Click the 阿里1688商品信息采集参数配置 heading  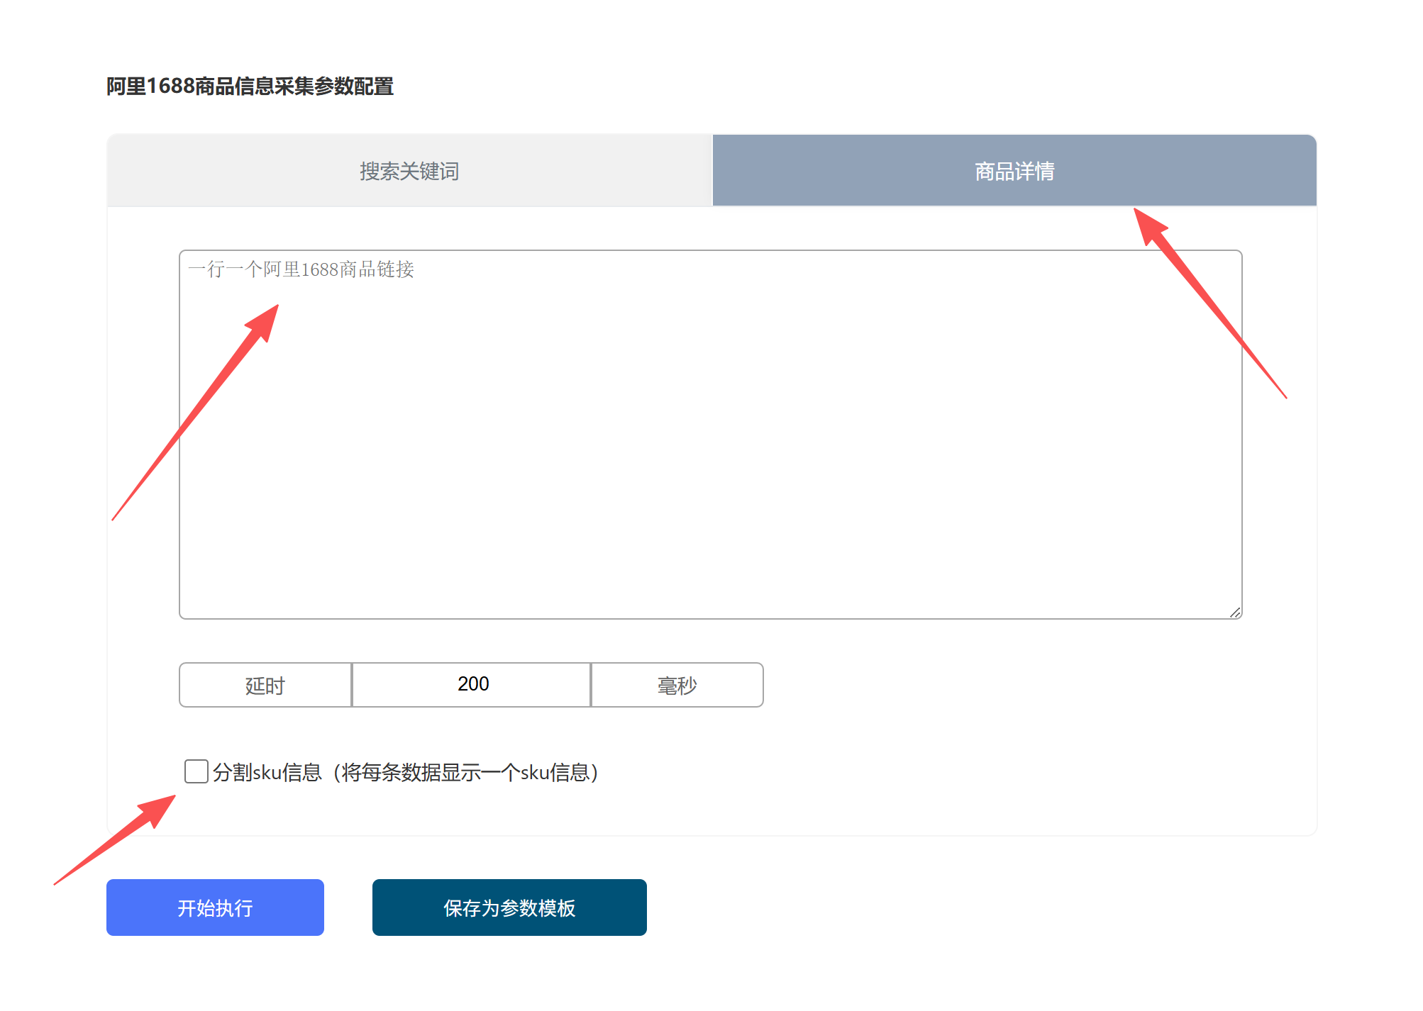(250, 86)
